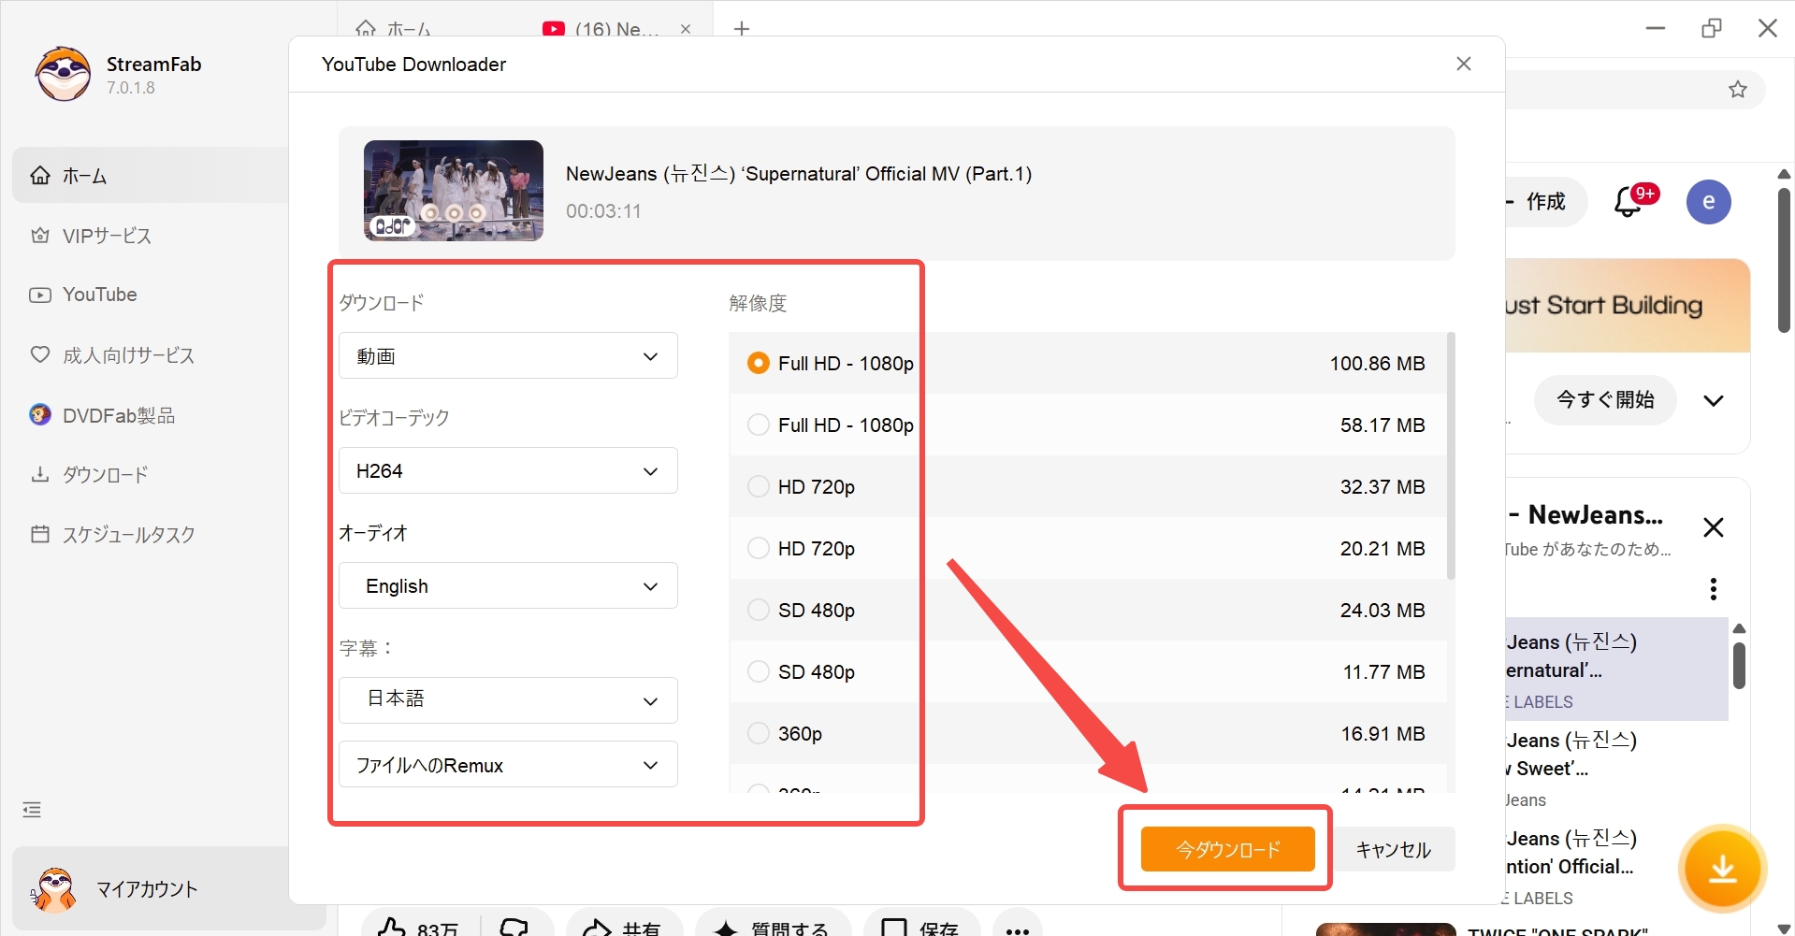This screenshot has height=936, width=1795.
Task: Click the playlist panel scrollbar
Action: (x=1739, y=665)
